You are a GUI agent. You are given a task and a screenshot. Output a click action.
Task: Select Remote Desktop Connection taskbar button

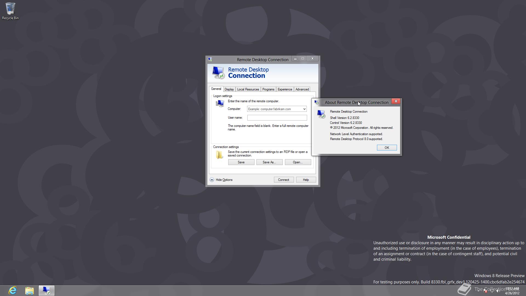(x=47, y=291)
